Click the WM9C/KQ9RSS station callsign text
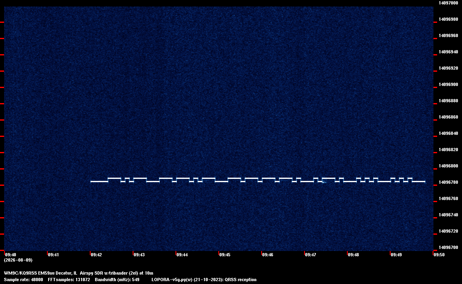The image size is (462, 284). click(x=20, y=273)
